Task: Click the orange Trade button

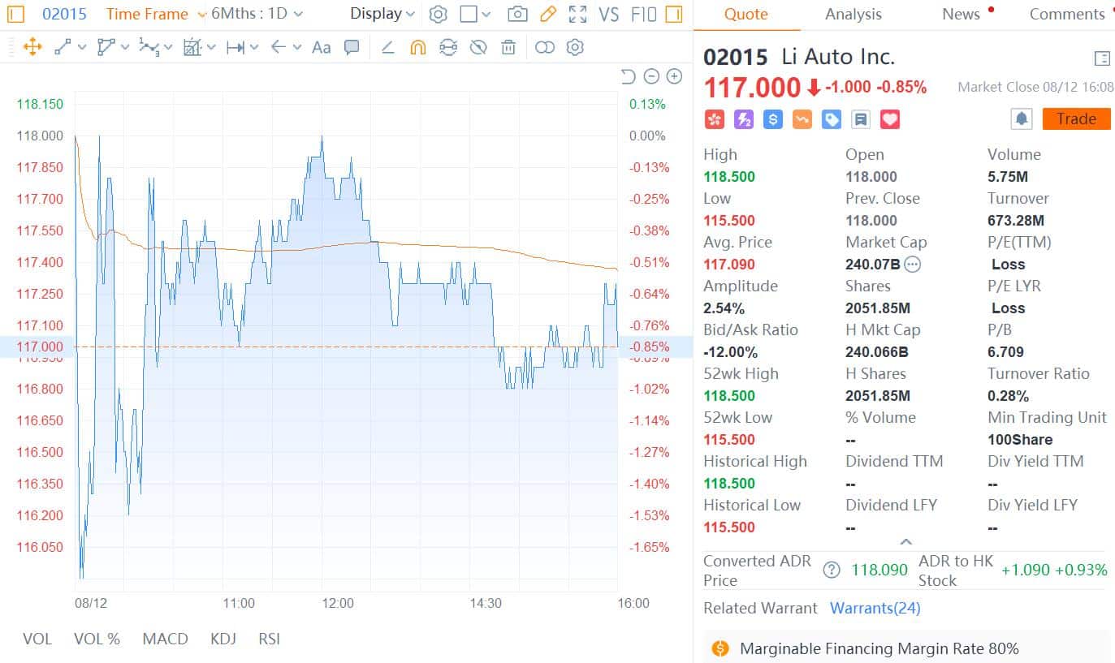Action: pos(1075,118)
